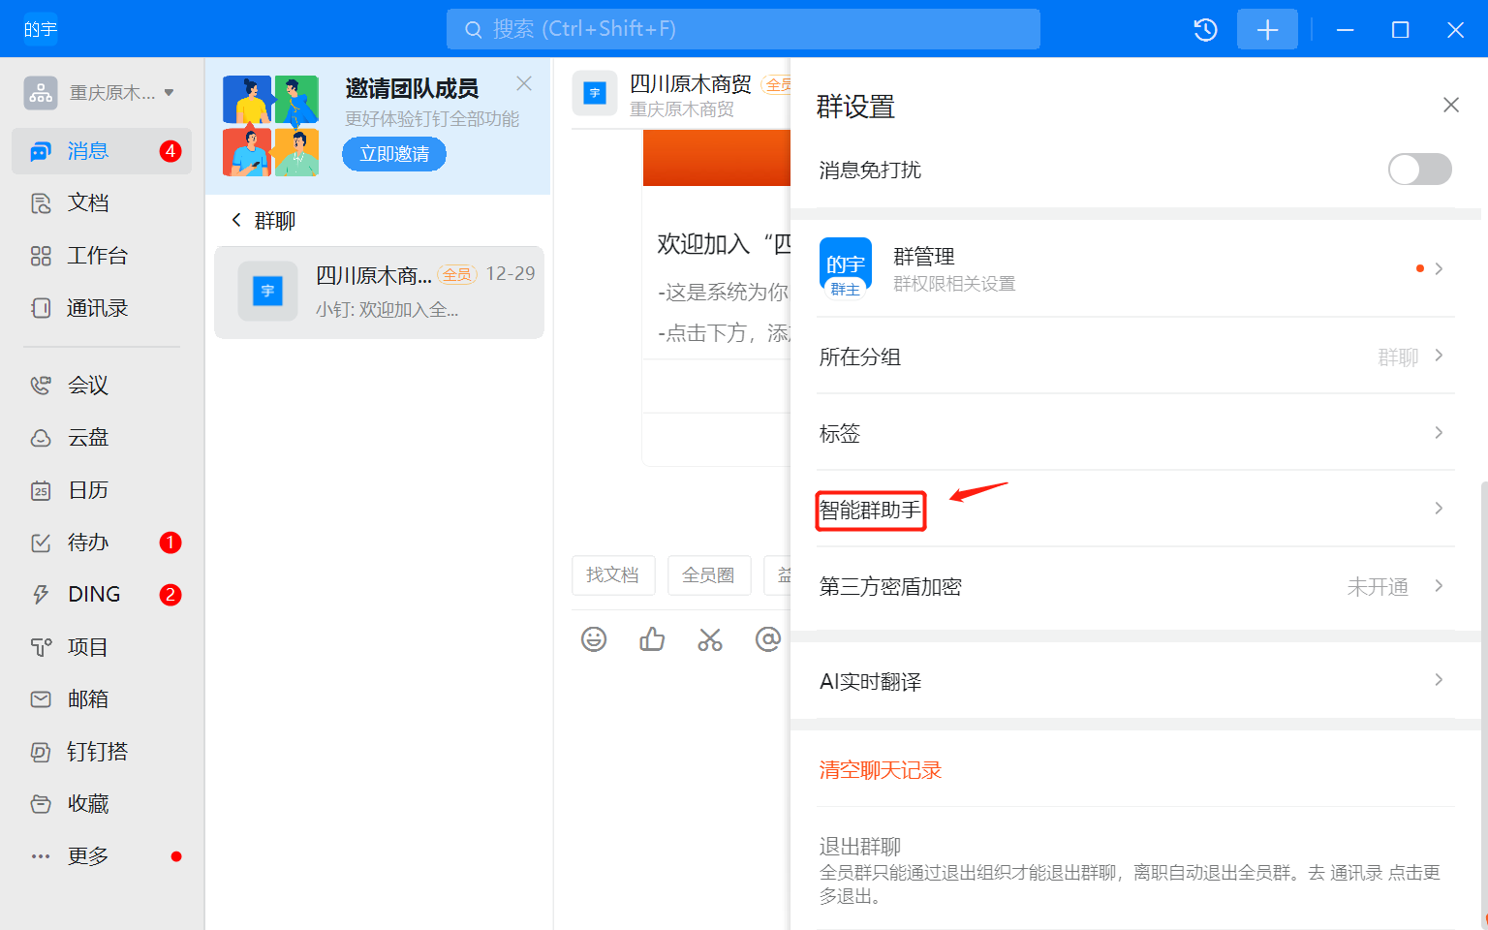Open the emoji smiley picker
This screenshot has height=930, width=1488.
(594, 639)
